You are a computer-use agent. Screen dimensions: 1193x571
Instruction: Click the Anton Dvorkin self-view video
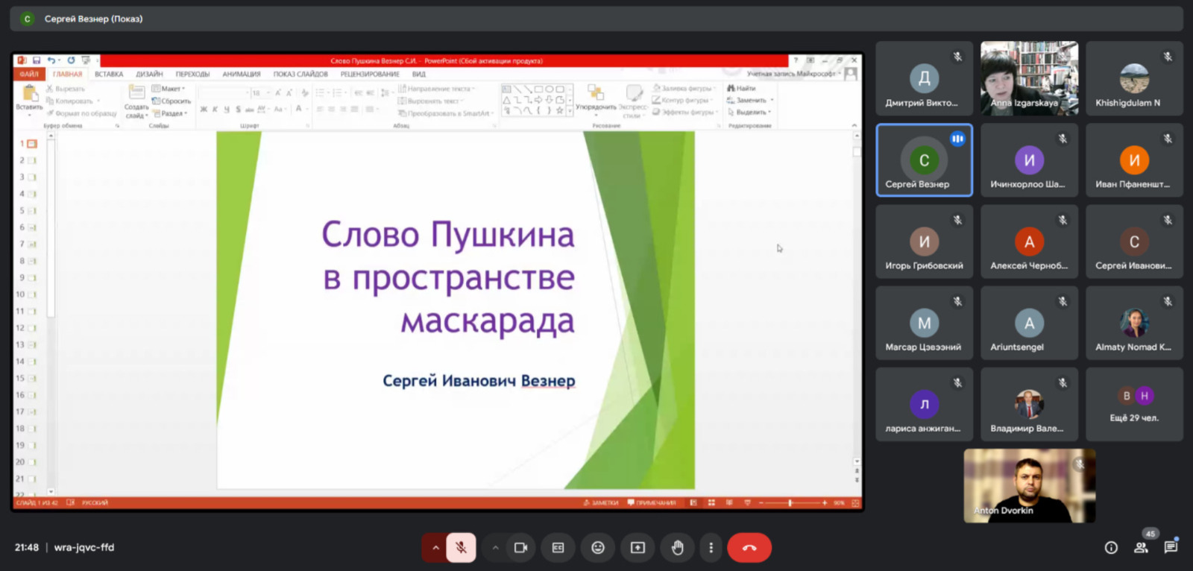(1029, 485)
